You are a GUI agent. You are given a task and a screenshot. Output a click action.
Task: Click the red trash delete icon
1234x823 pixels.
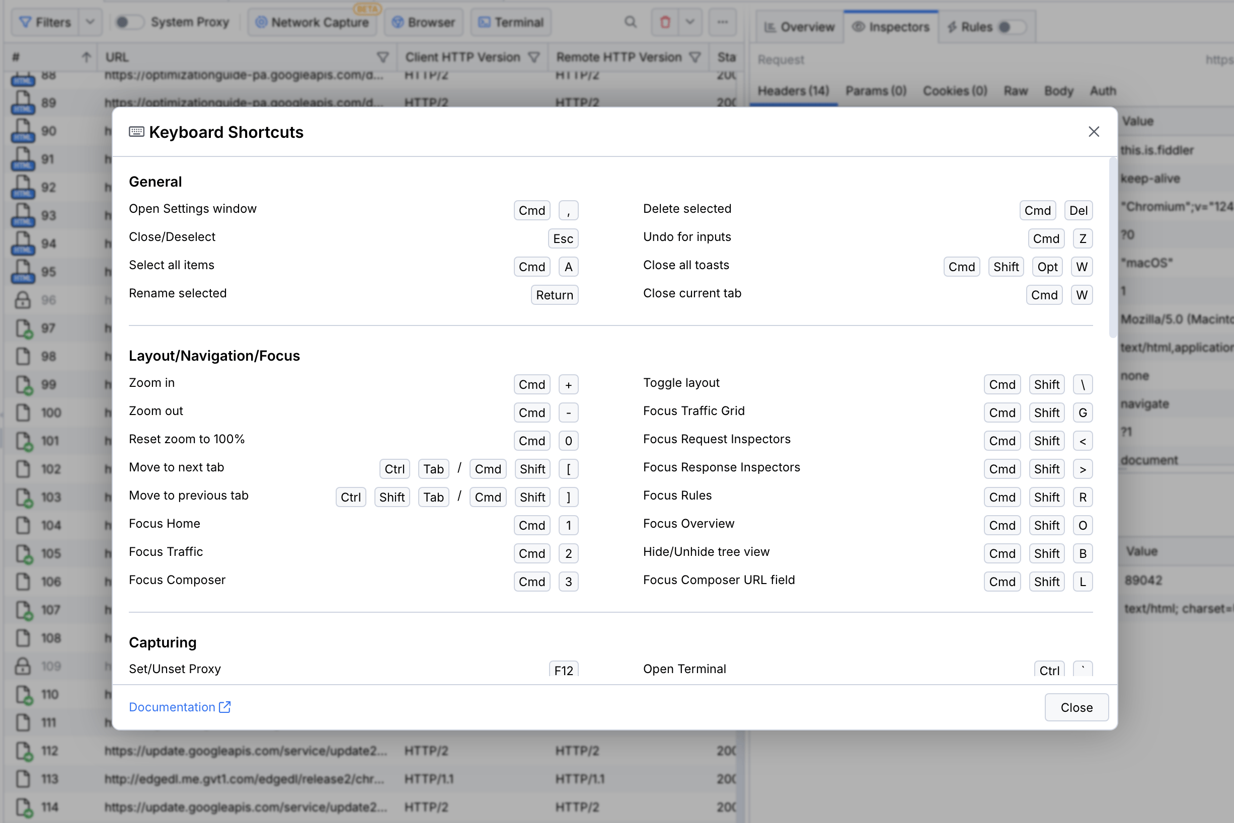coord(665,22)
